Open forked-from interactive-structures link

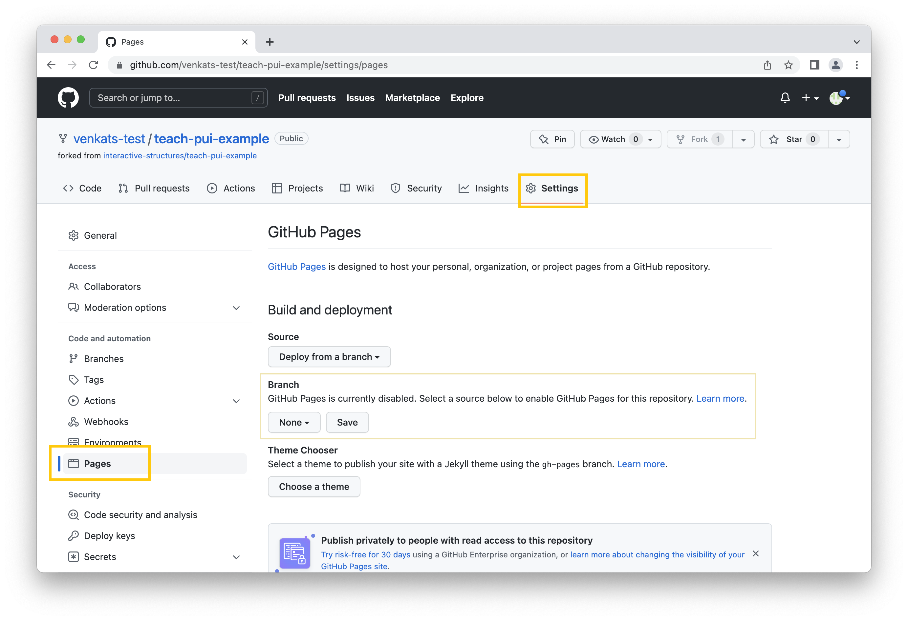point(180,155)
